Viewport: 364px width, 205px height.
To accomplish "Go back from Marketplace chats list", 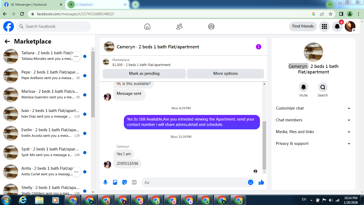I will pyautogui.click(x=7, y=41).
